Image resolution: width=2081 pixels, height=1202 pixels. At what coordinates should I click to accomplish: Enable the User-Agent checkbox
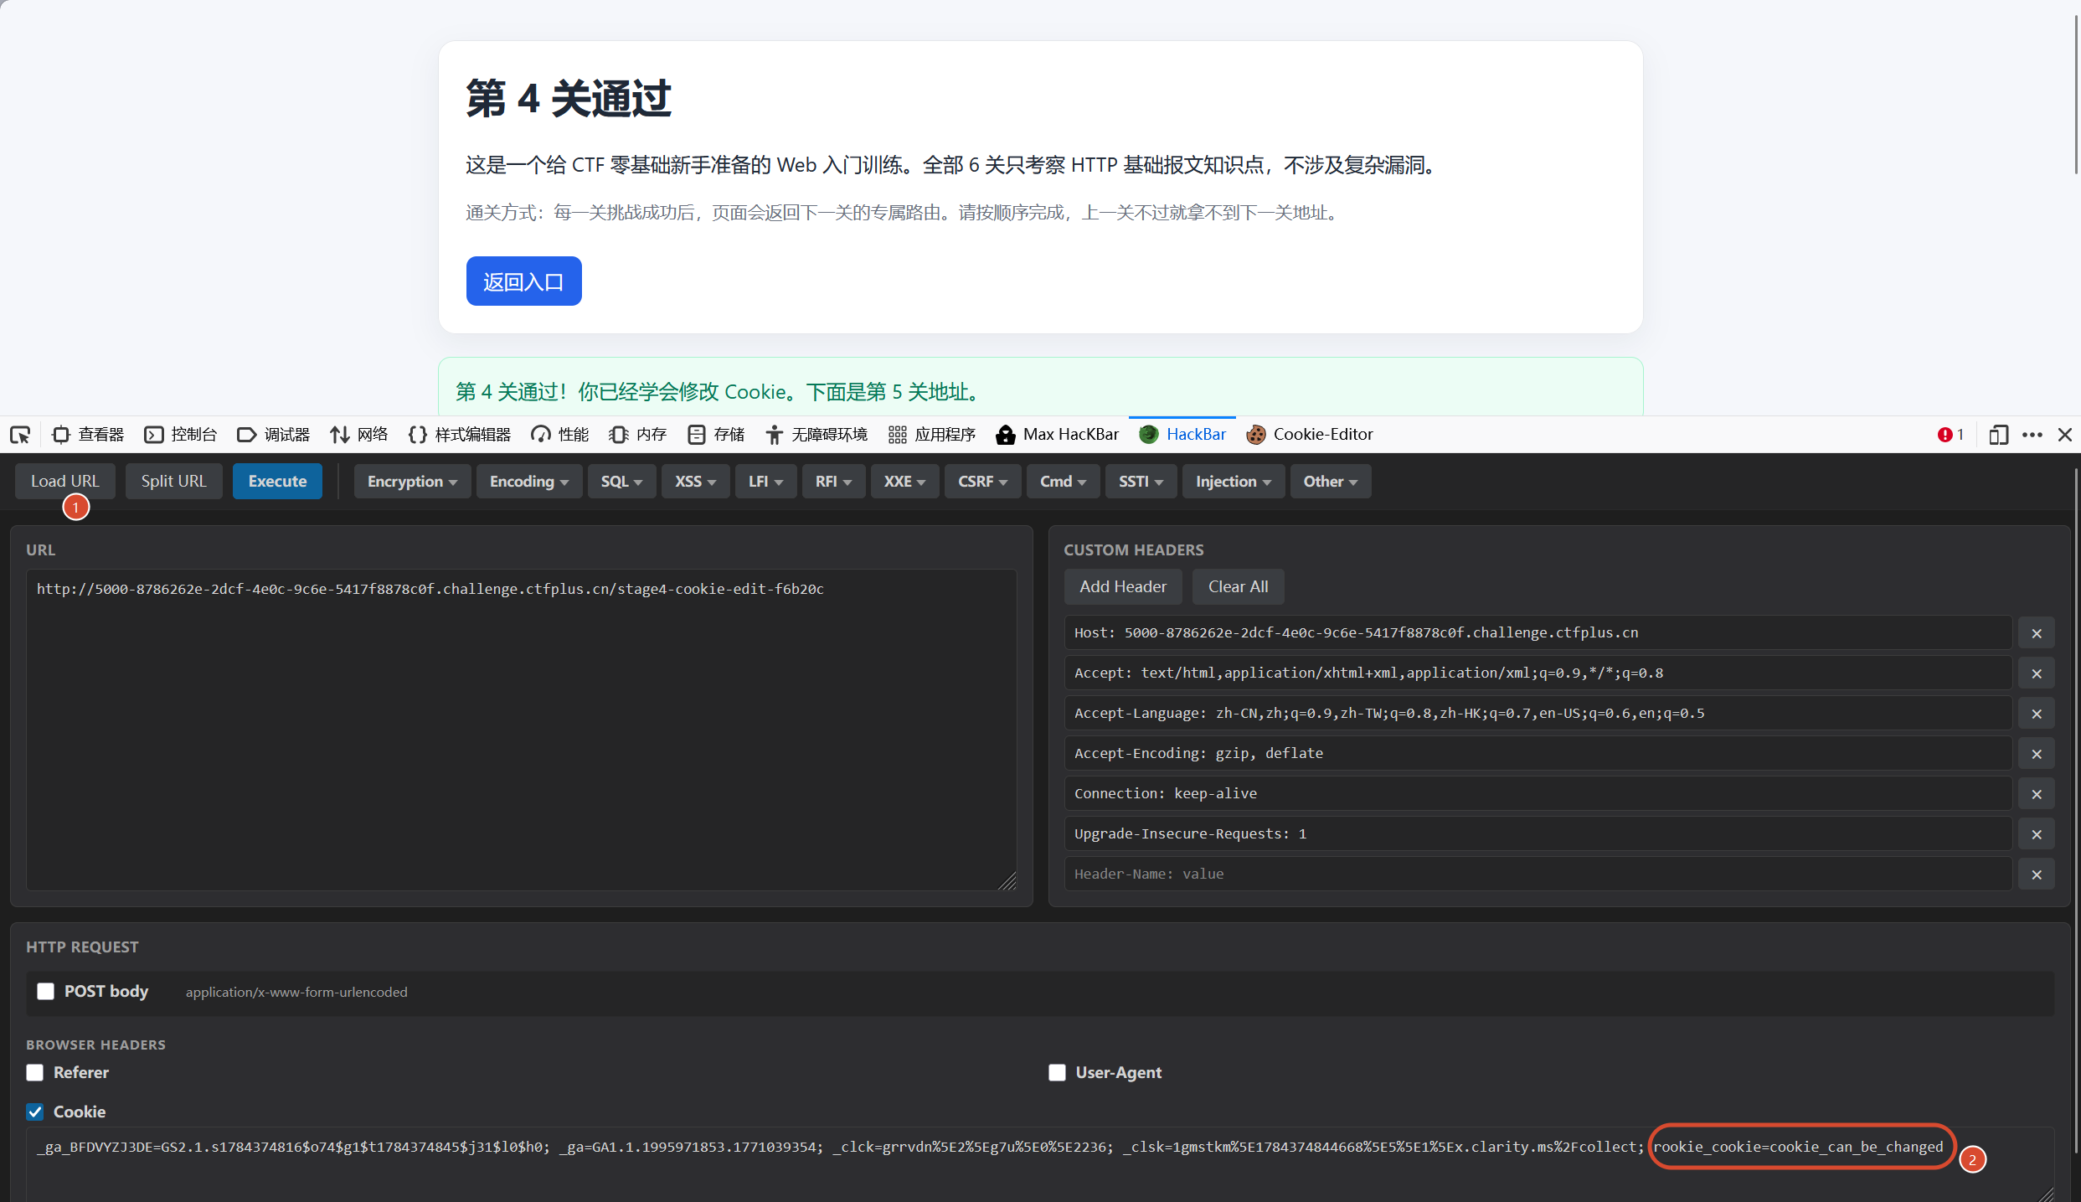pos(1058,1073)
